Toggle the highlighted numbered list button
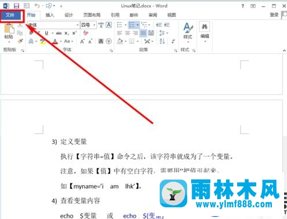 coord(132,25)
